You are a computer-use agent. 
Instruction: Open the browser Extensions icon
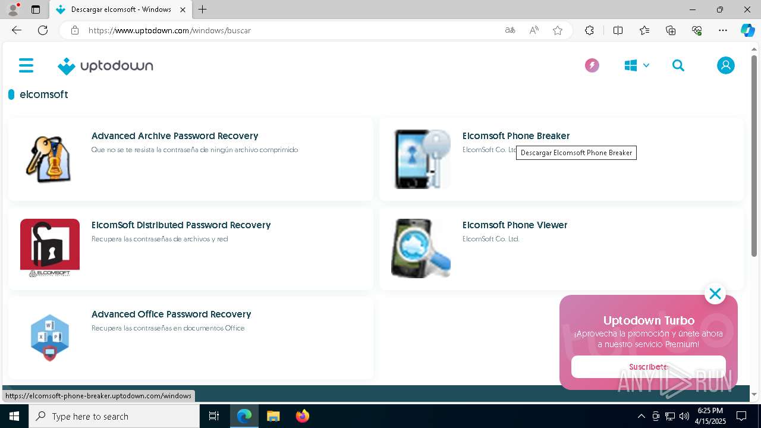(589, 30)
